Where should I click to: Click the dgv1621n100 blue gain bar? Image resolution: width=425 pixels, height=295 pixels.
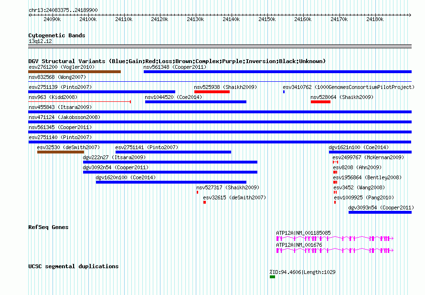point(370,152)
